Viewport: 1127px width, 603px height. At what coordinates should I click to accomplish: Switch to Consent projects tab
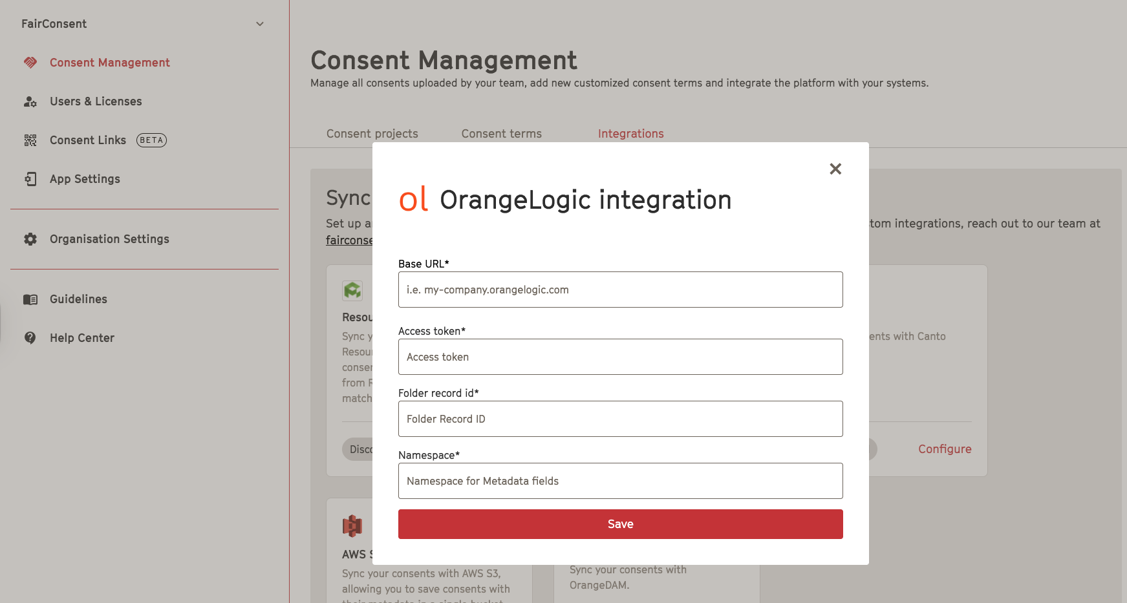pyautogui.click(x=372, y=134)
